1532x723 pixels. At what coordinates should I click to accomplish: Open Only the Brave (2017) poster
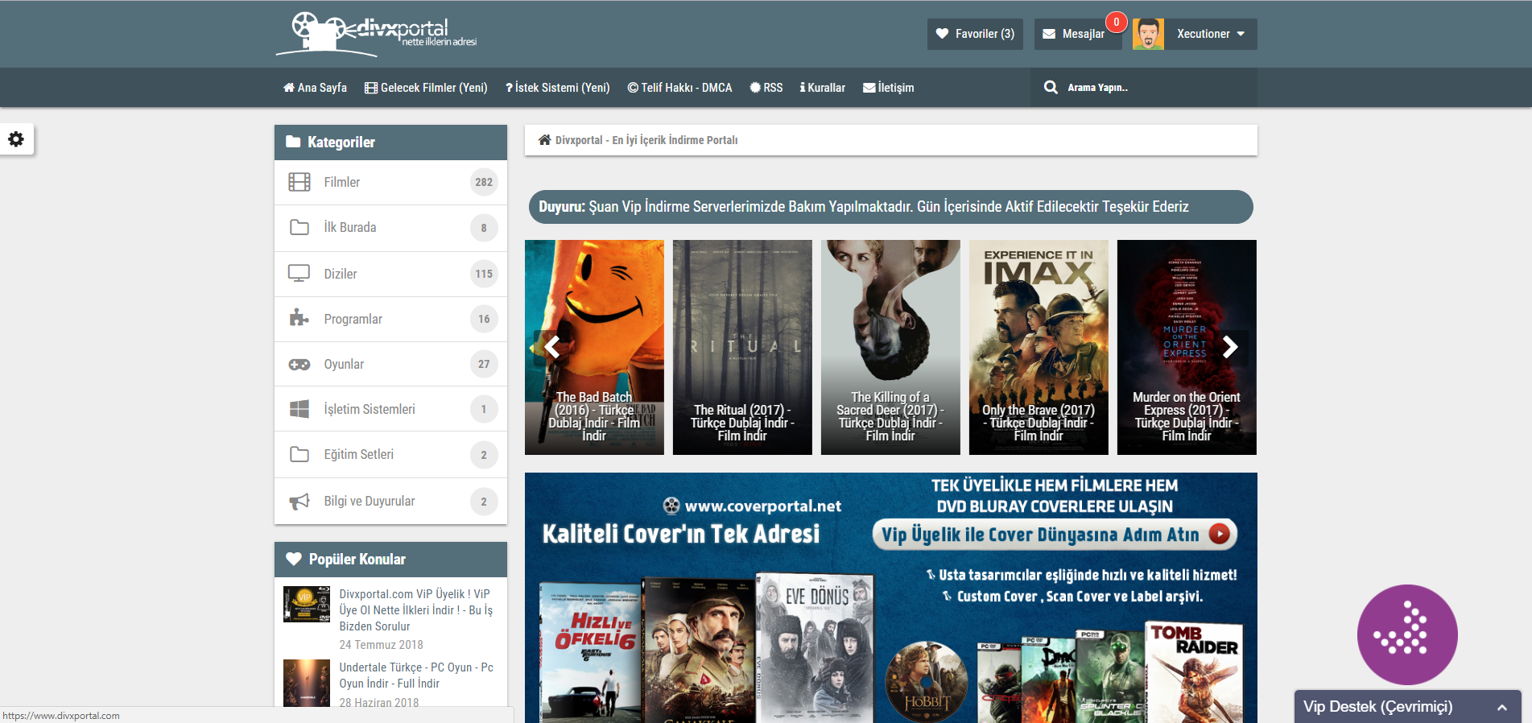(x=1039, y=347)
